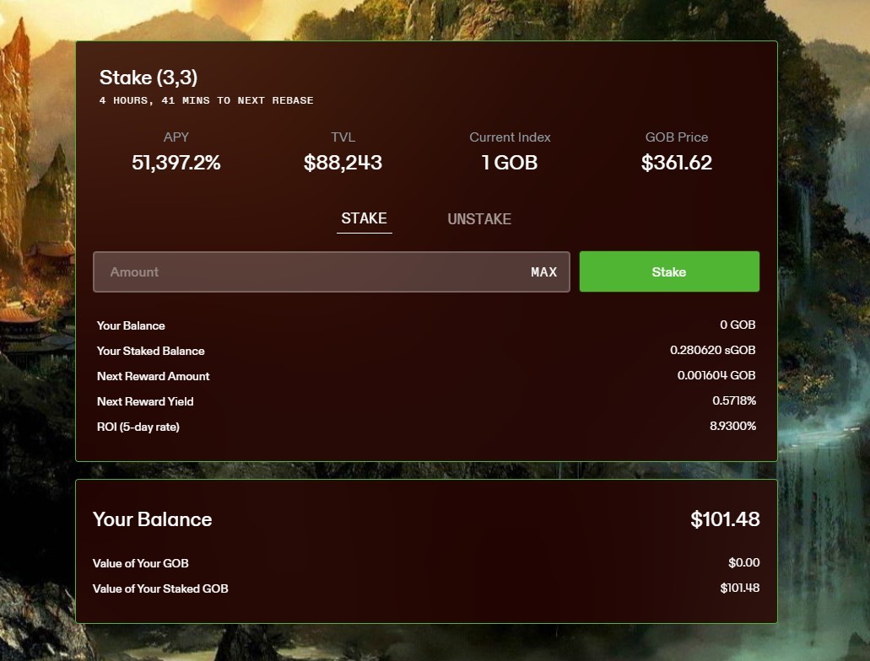Viewport: 870px width, 661px height.
Task: Switch to the STAKE tab
Action: pos(364,218)
